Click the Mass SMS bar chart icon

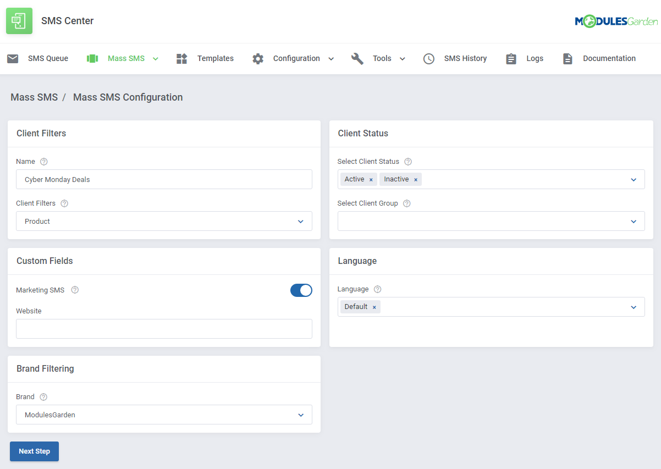click(x=92, y=58)
